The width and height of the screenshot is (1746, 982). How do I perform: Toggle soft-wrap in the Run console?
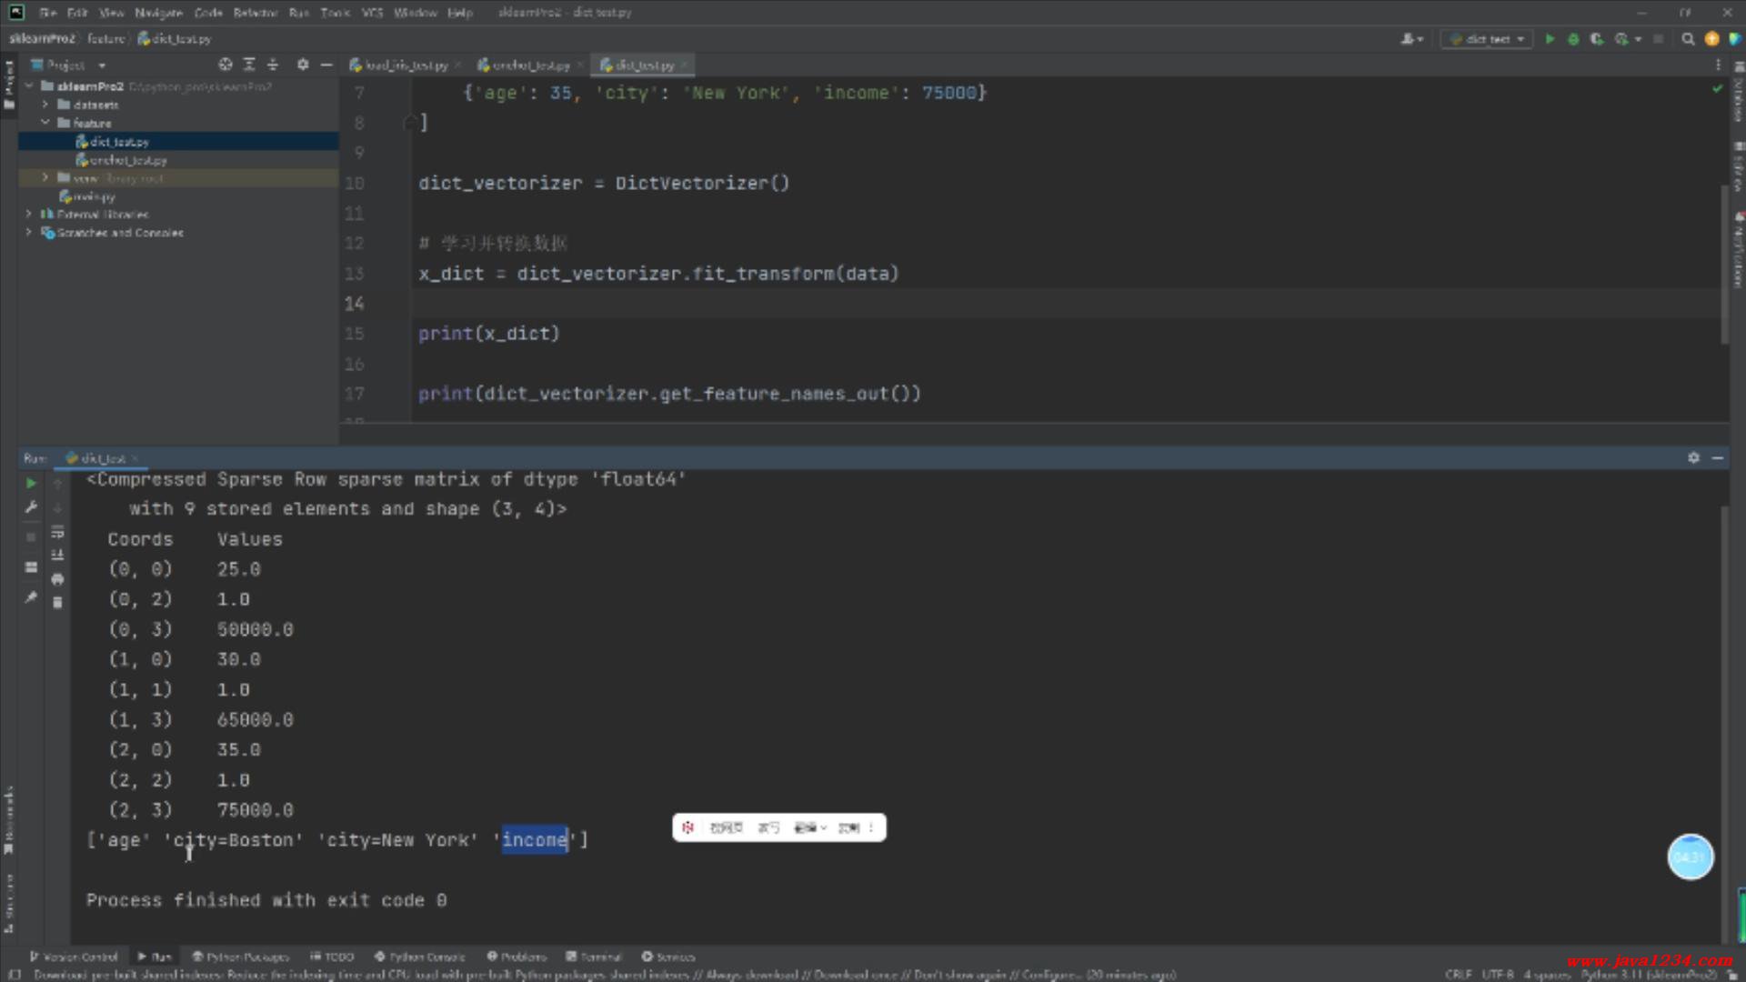coord(57,532)
